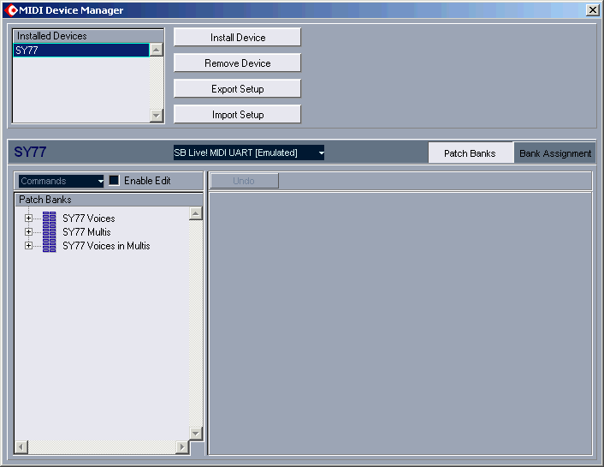Image resolution: width=604 pixels, height=467 pixels.
Task: Select SY77 in Installed Devices list
Action: pyautogui.click(x=81, y=51)
